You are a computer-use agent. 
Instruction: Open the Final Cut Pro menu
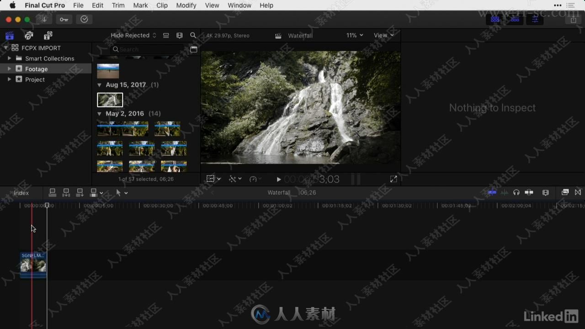(45, 5)
